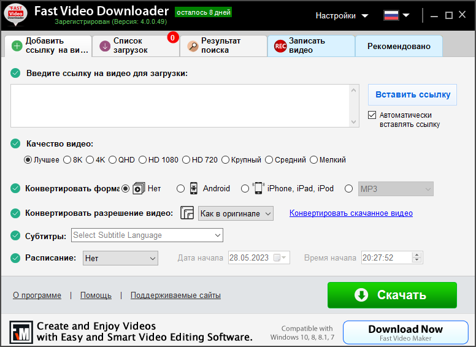
Task: Switch to the Список загрузок tab
Action: click(x=135, y=46)
